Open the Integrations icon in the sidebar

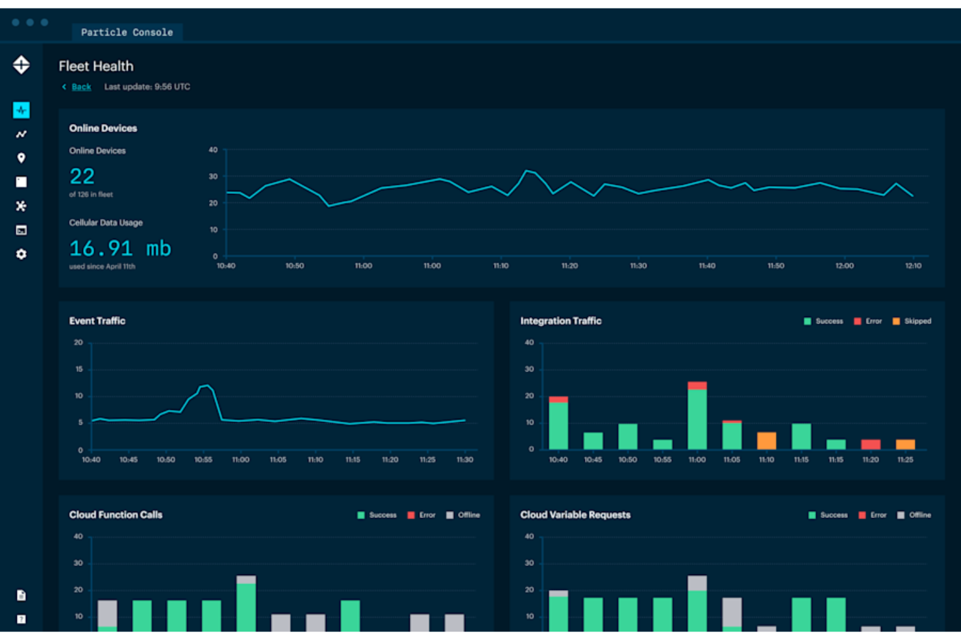pyautogui.click(x=21, y=206)
